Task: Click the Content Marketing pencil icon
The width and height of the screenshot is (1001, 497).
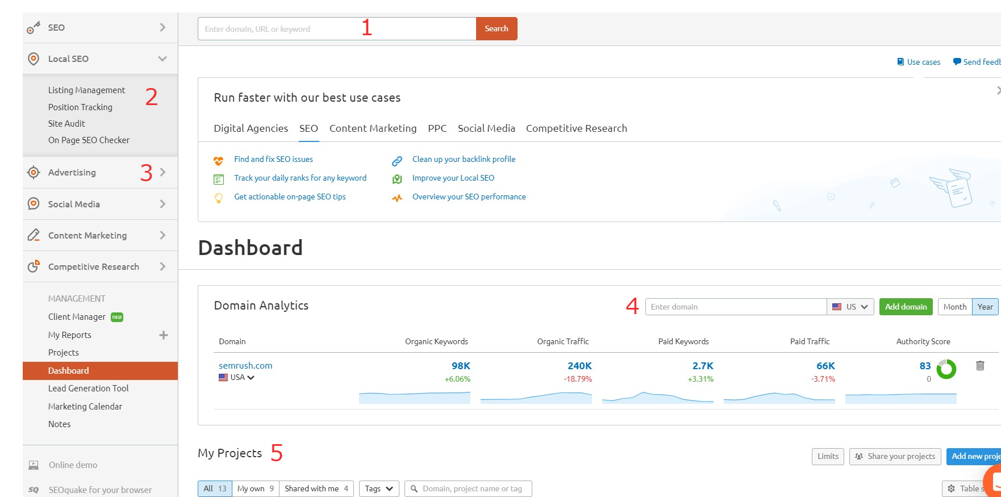Action: tap(34, 235)
